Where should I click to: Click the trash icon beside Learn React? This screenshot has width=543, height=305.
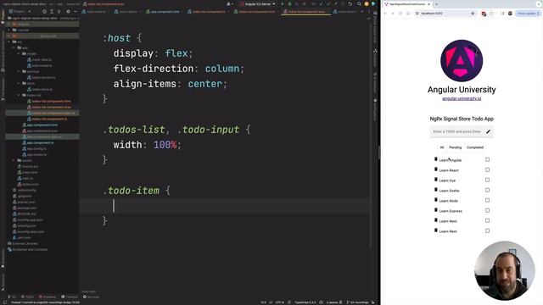click(x=435, y=169)
